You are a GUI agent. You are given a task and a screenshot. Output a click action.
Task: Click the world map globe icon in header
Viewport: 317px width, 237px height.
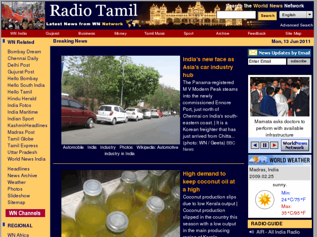click(x=133, y=23)
